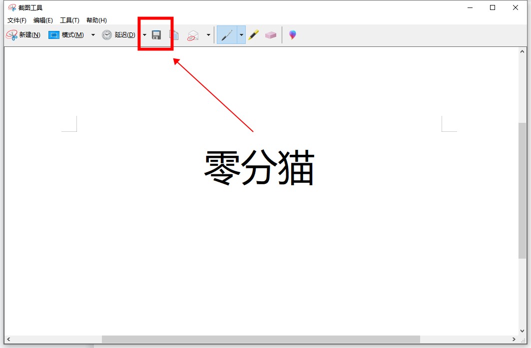The height and width of the screenshot is (348, 531).
Task: Click the copy snip icon
Action: click(174, 35)
